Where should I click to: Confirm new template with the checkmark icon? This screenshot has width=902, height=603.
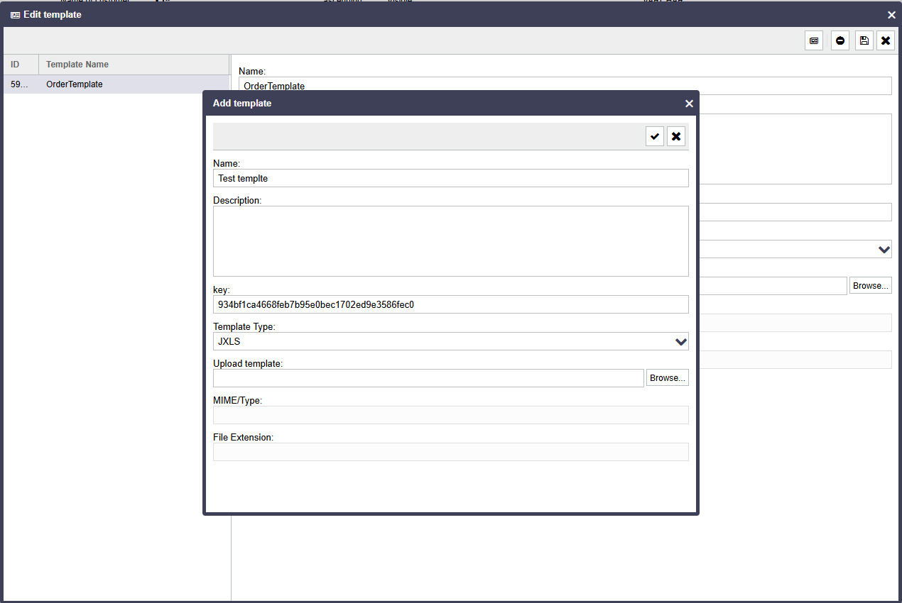[655, 136]
